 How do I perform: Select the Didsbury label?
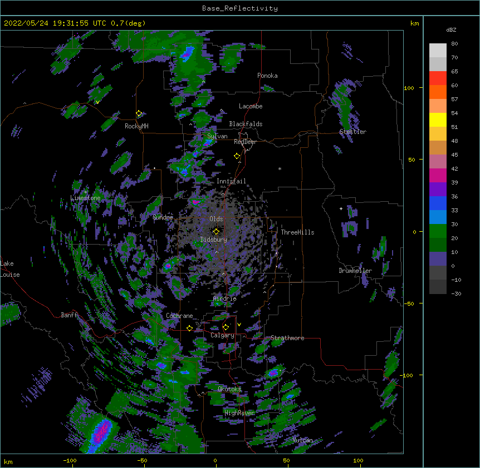pyautogui.click(x=214, y=240)
